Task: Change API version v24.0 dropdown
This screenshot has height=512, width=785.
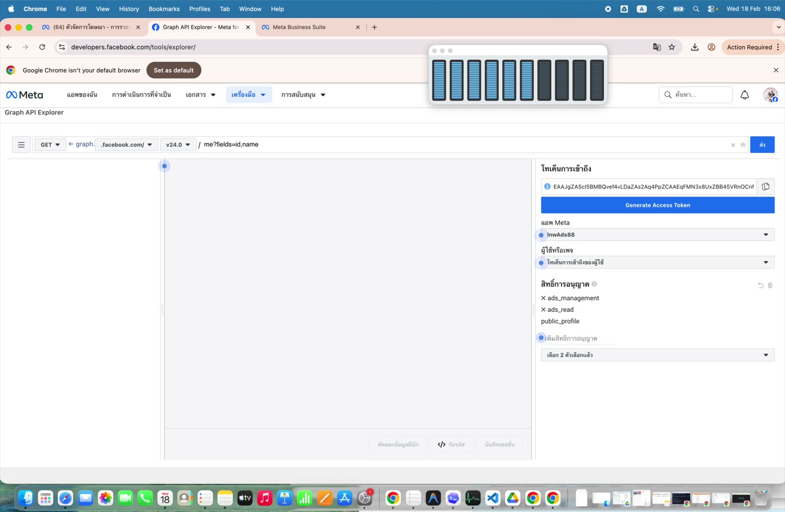Action: [x=178, y=145]
